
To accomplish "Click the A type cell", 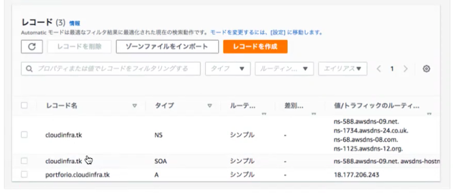I will coord(157,175).
